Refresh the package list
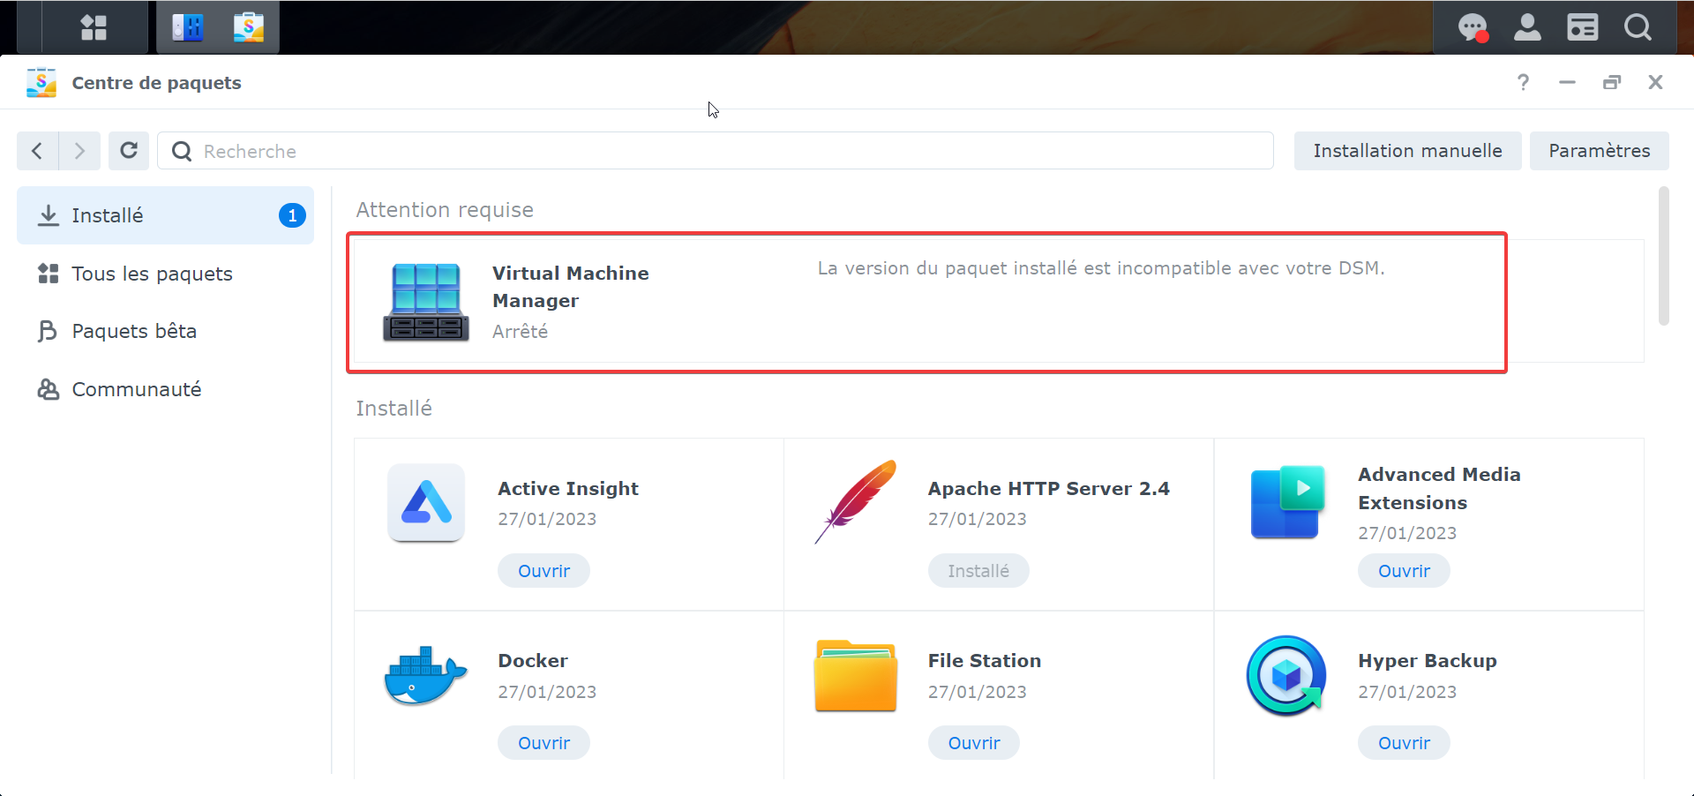 (129, 151)
